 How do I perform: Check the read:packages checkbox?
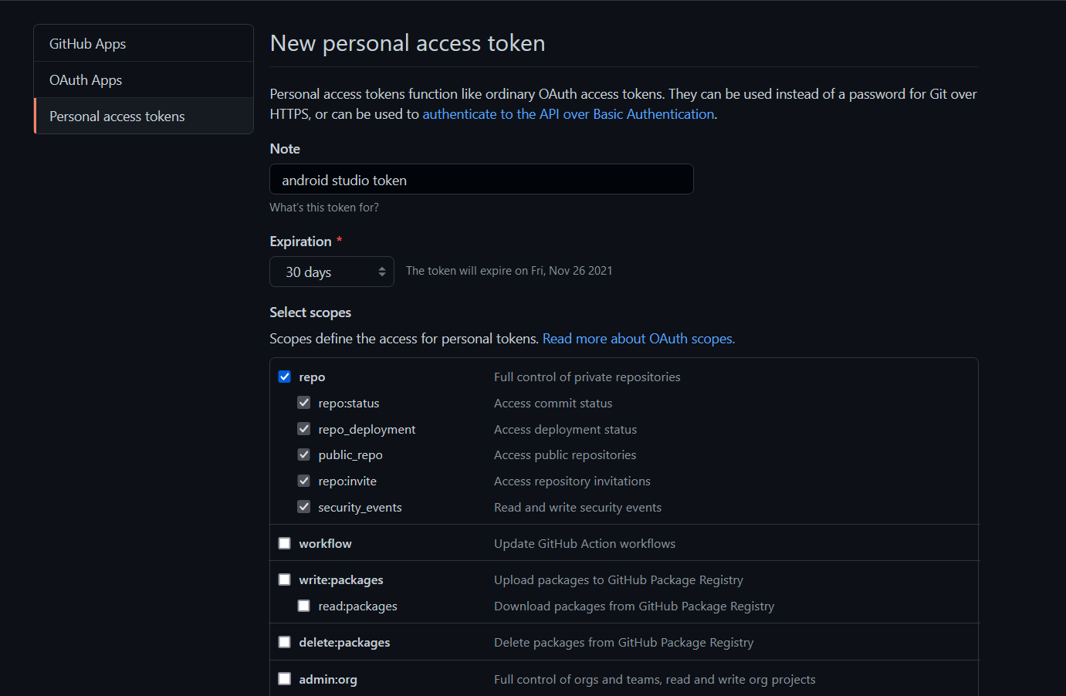[x=304, y=606]
